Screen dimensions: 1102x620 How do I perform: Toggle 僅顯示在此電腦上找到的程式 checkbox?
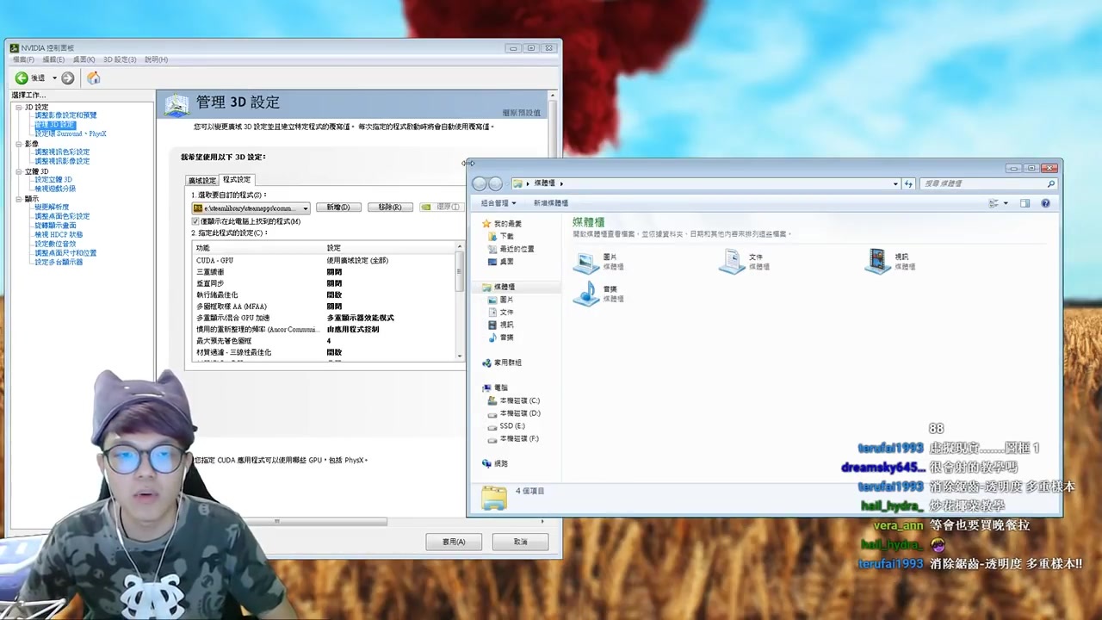click(x=195, y=221)
